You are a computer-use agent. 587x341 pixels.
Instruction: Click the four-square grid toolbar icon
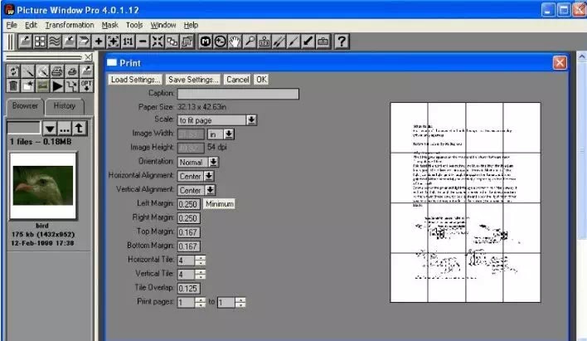coord(40,41)
